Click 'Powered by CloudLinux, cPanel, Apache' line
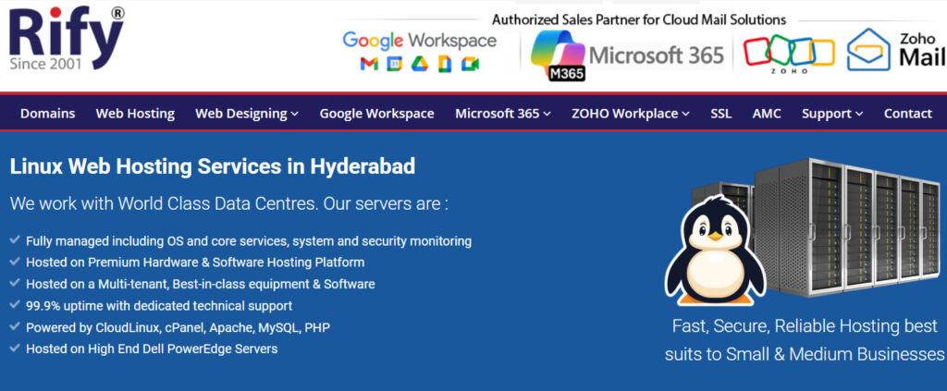The image size is (947, 391). (178, 327)
